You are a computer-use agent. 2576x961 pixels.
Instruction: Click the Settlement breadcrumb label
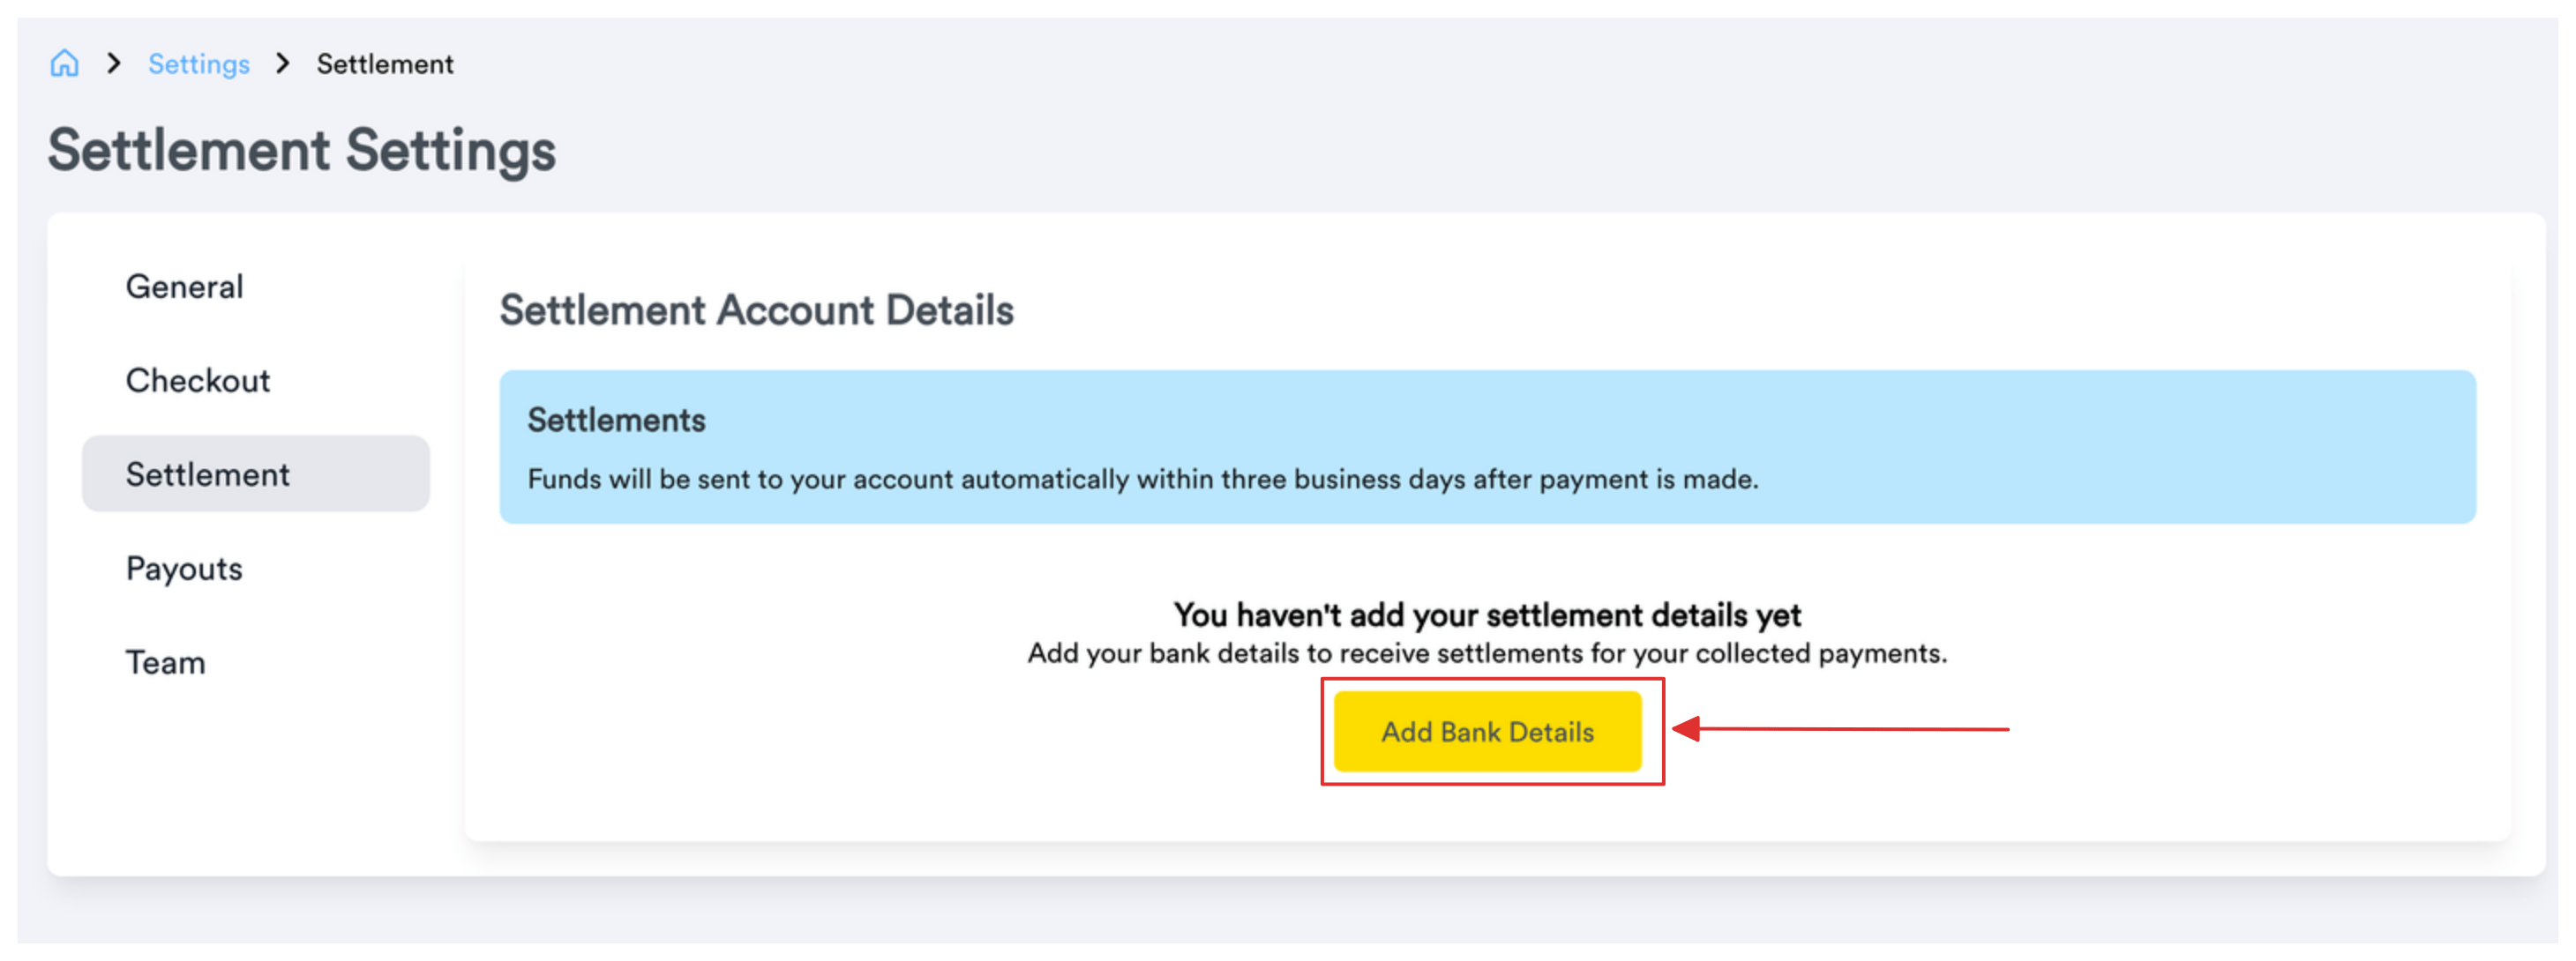[383, 63]
